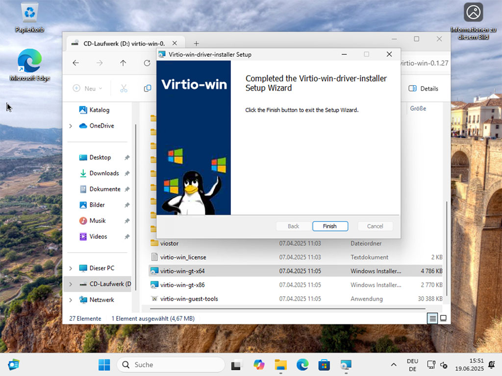Select the virtio-win-gt-x86 installer file
Viewport: 502px width, 376px height.
tap(296, 285)
